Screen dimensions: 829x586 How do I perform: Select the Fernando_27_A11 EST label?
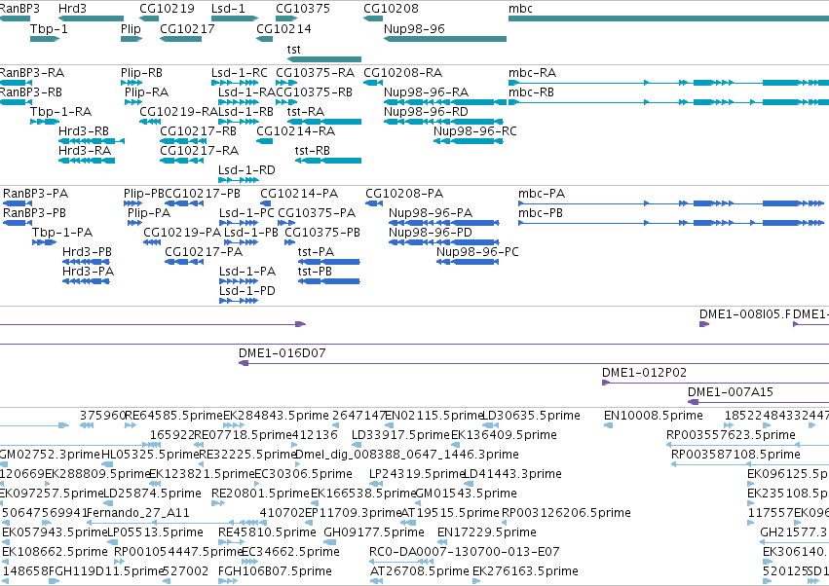[x=137, y=513]
